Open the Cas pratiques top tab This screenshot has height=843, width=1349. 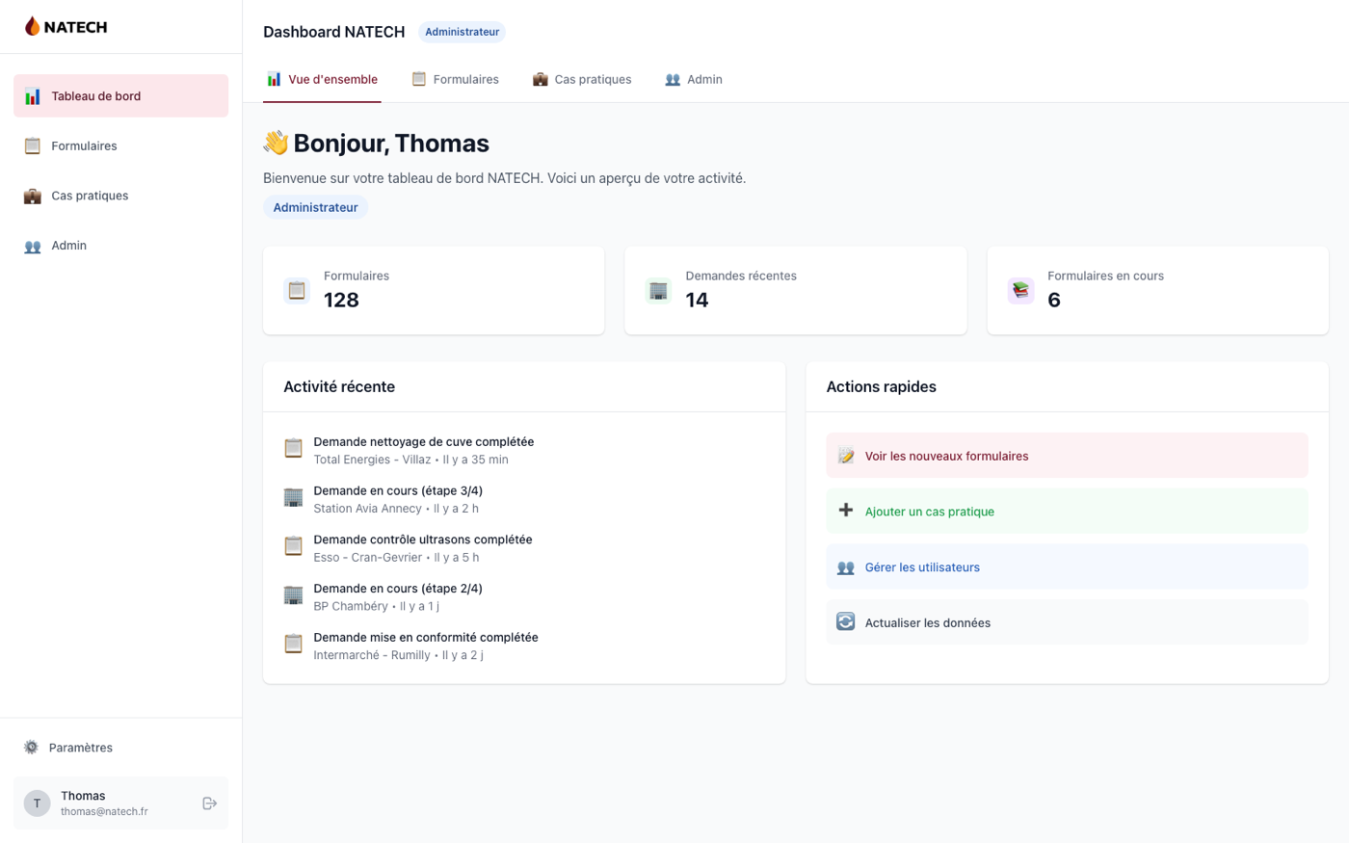(x=582, y=79)
